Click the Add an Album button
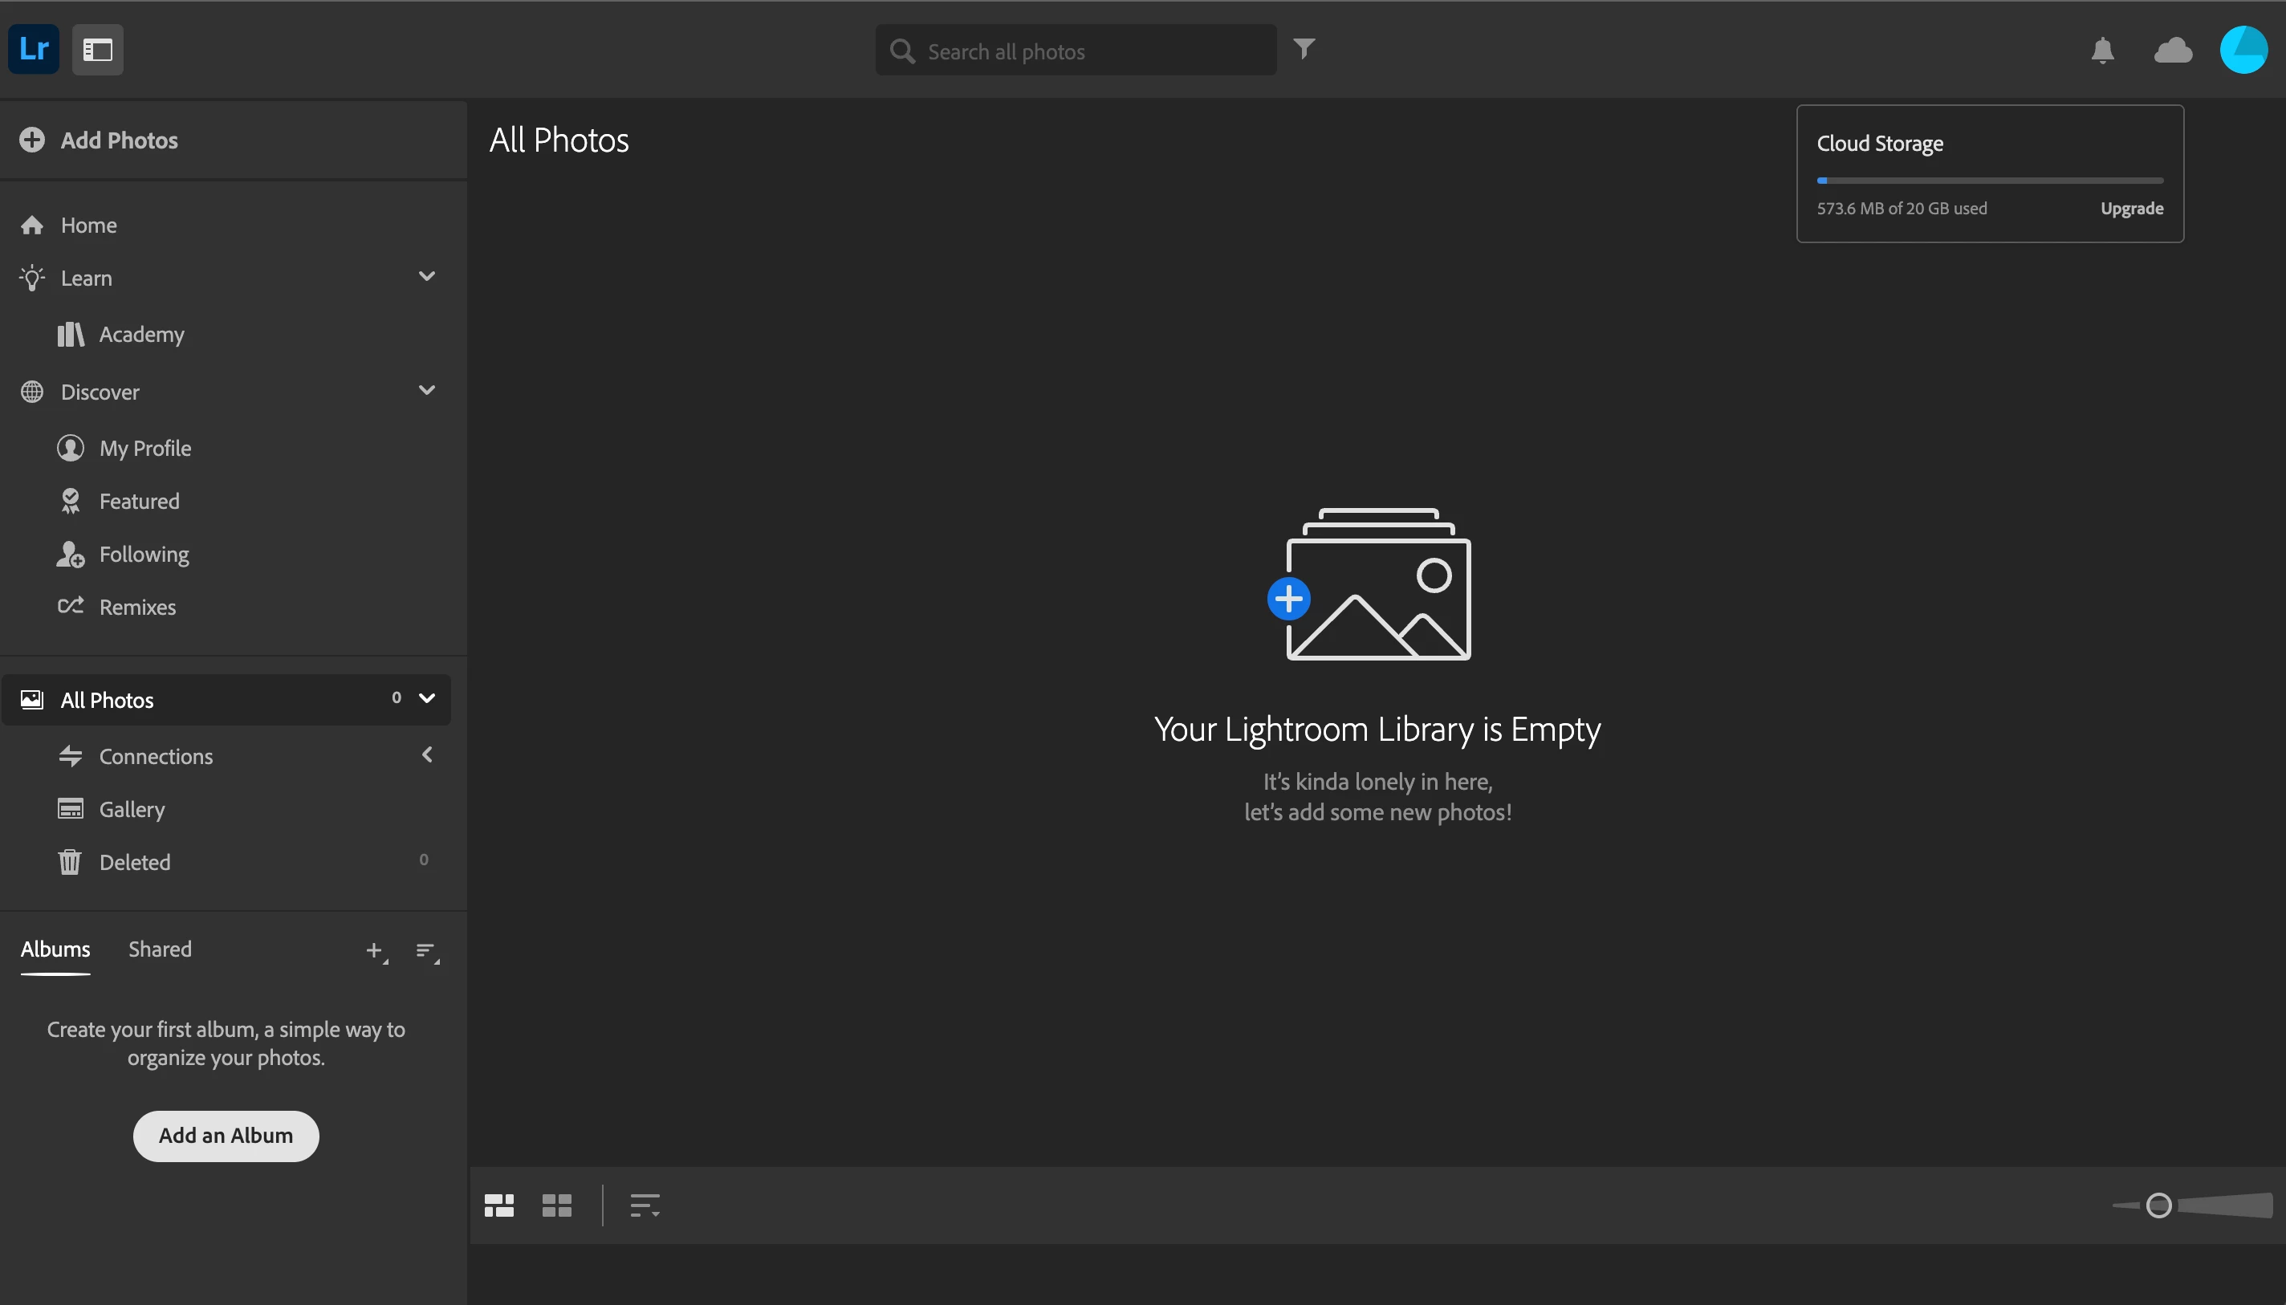The image size is (2286, 1305). [226, 1136]
